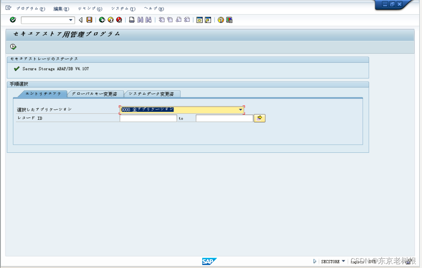Open Customize Local Layout icon
The height and width of the screenshot is (268, 422).
coord(229,20)
